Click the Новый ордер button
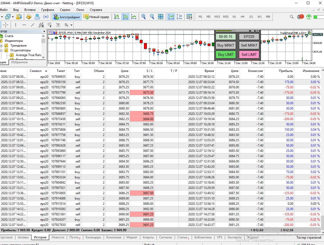Image resolution: width=324 pixels, height=245 pixels. [96, 17]
